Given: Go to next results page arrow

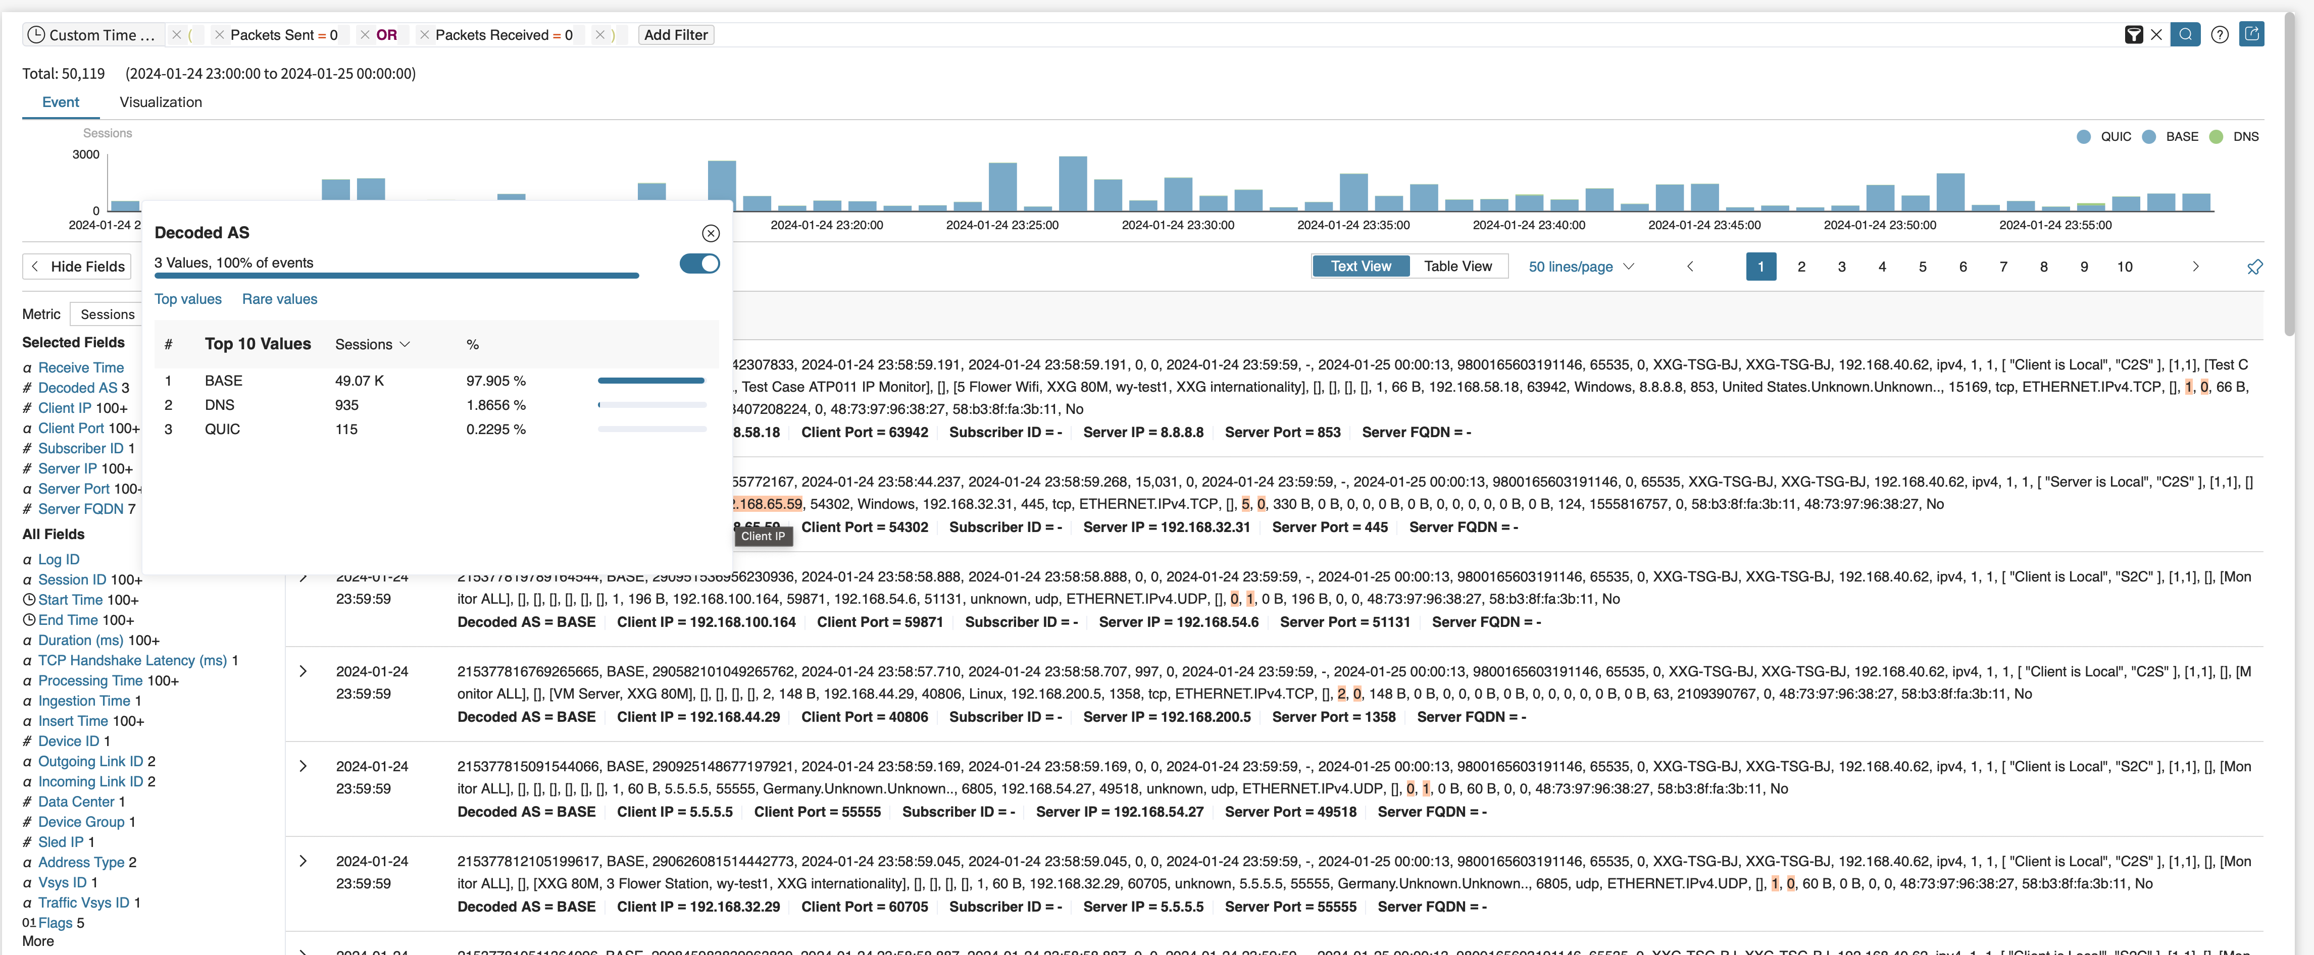Looking at the screenshot, I should [x=2195, y=267].
